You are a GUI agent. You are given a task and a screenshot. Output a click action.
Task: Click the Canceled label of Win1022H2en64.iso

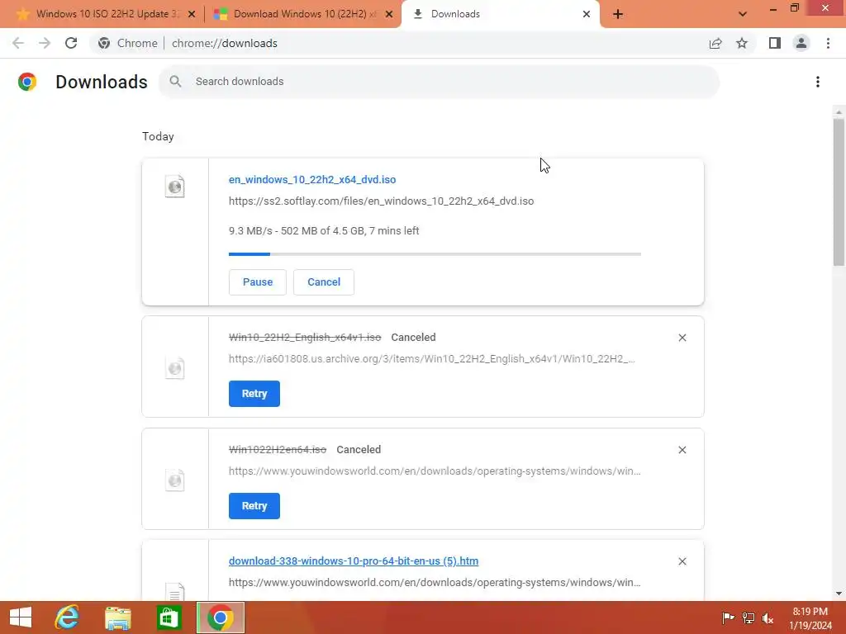pos(359,450)
